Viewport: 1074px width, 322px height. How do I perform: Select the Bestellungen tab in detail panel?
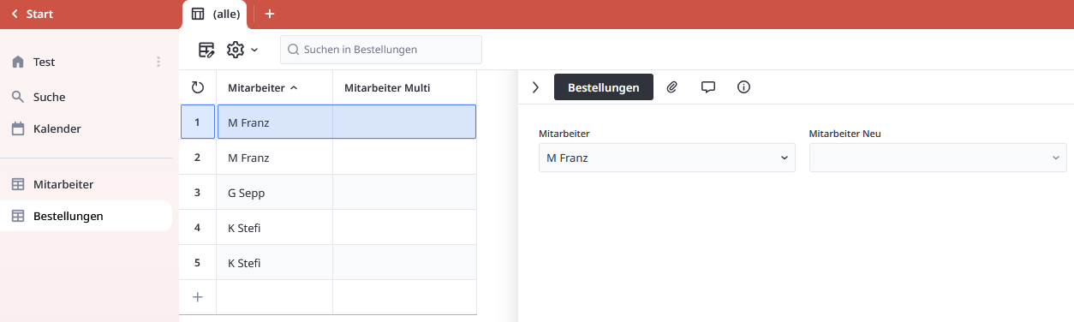point(604,87)
